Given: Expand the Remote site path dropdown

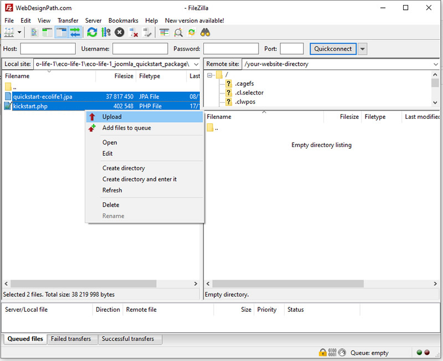Looking at the screenshot, I should coord(436,64).
